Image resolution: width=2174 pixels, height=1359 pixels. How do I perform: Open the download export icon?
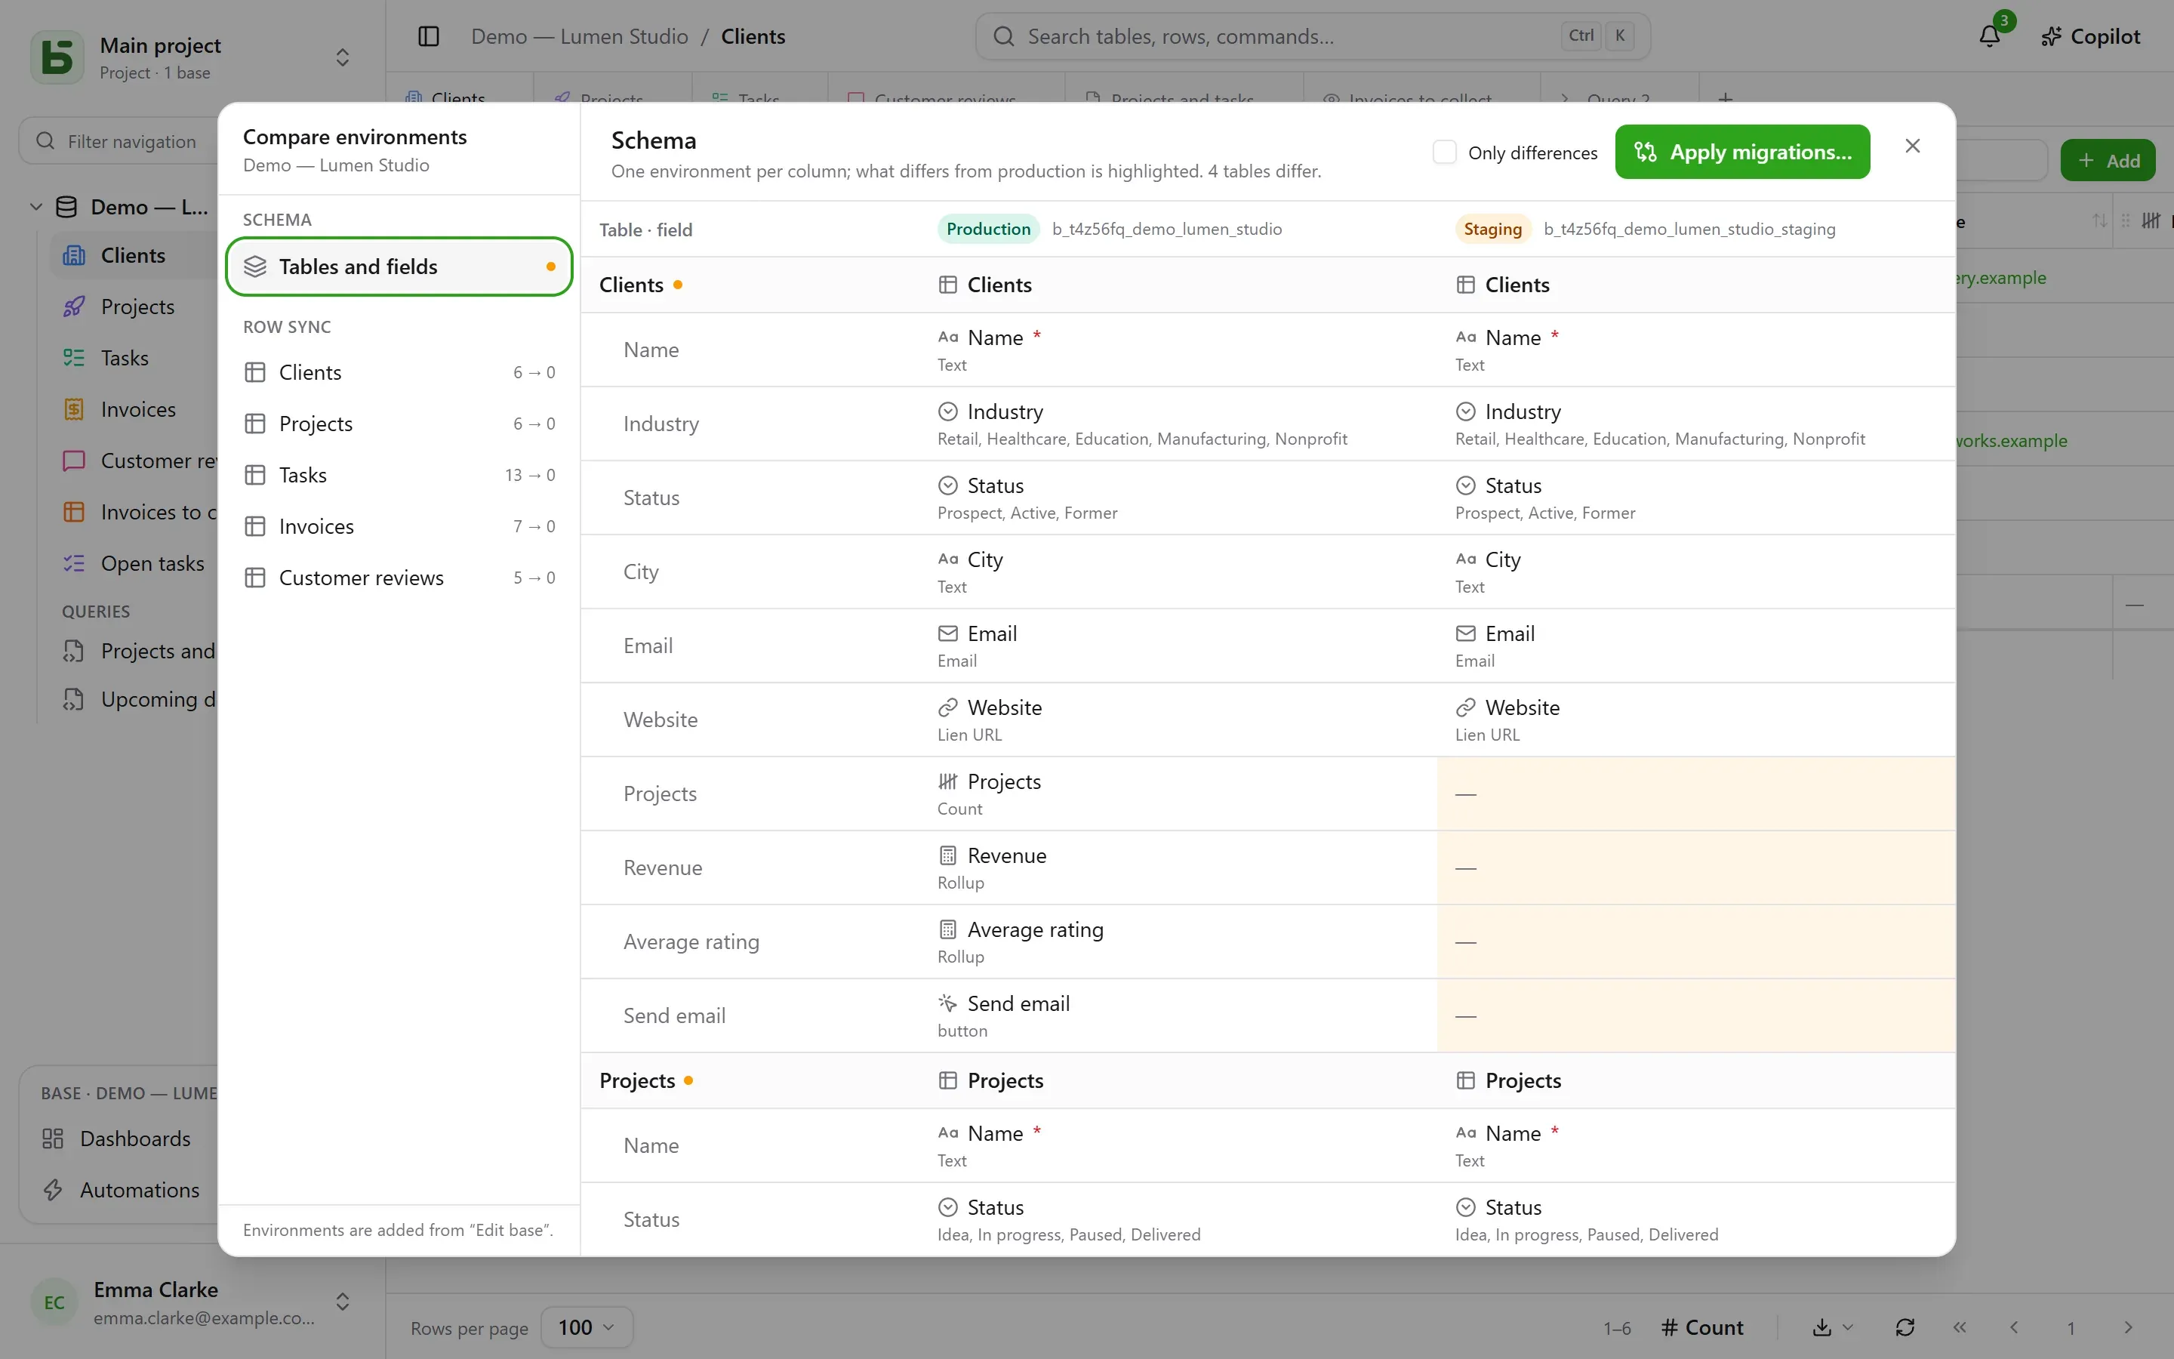(x=1821, y=1327)
